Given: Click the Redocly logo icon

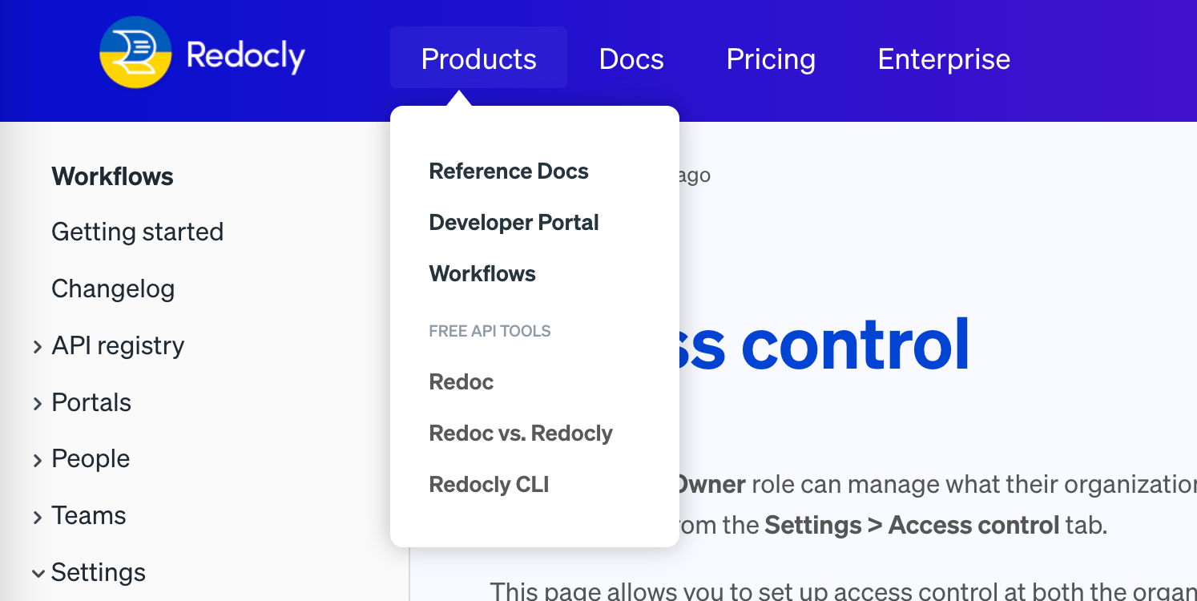Looking at the screenshot, I should 135,52.
